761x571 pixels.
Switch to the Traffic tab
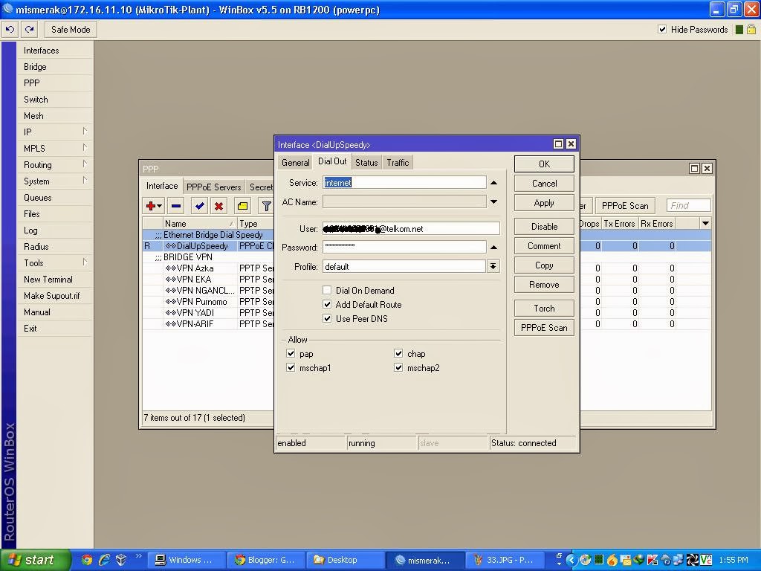pyautogui.click(x=398, y=163)
